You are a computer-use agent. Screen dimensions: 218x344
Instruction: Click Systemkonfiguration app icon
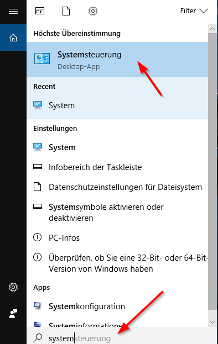(x=38, y=306)
